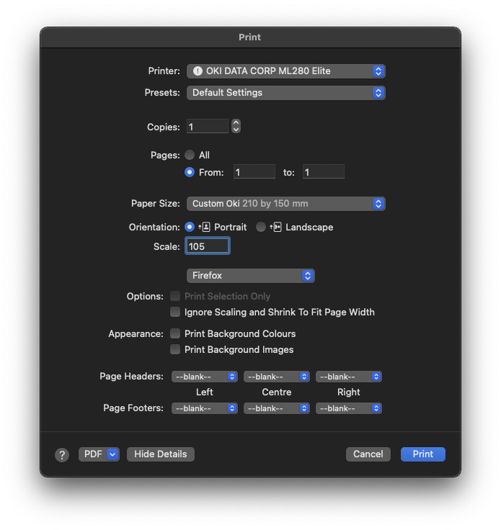Select the All pages radio button
Viewport: 501px width, 530px height.
[x=190, y=155]
